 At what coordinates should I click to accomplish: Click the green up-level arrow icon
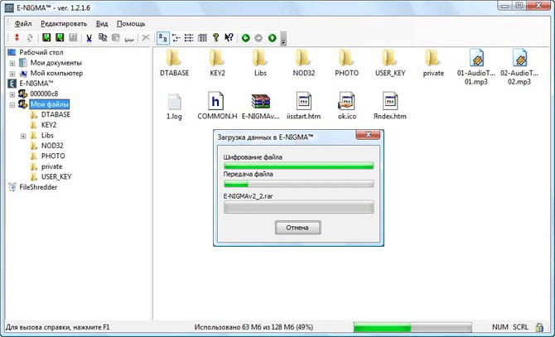(272, 38)
